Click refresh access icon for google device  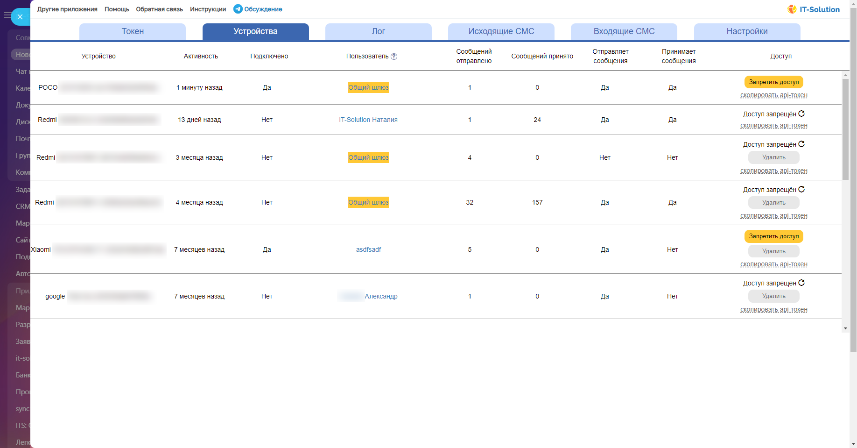801,283
